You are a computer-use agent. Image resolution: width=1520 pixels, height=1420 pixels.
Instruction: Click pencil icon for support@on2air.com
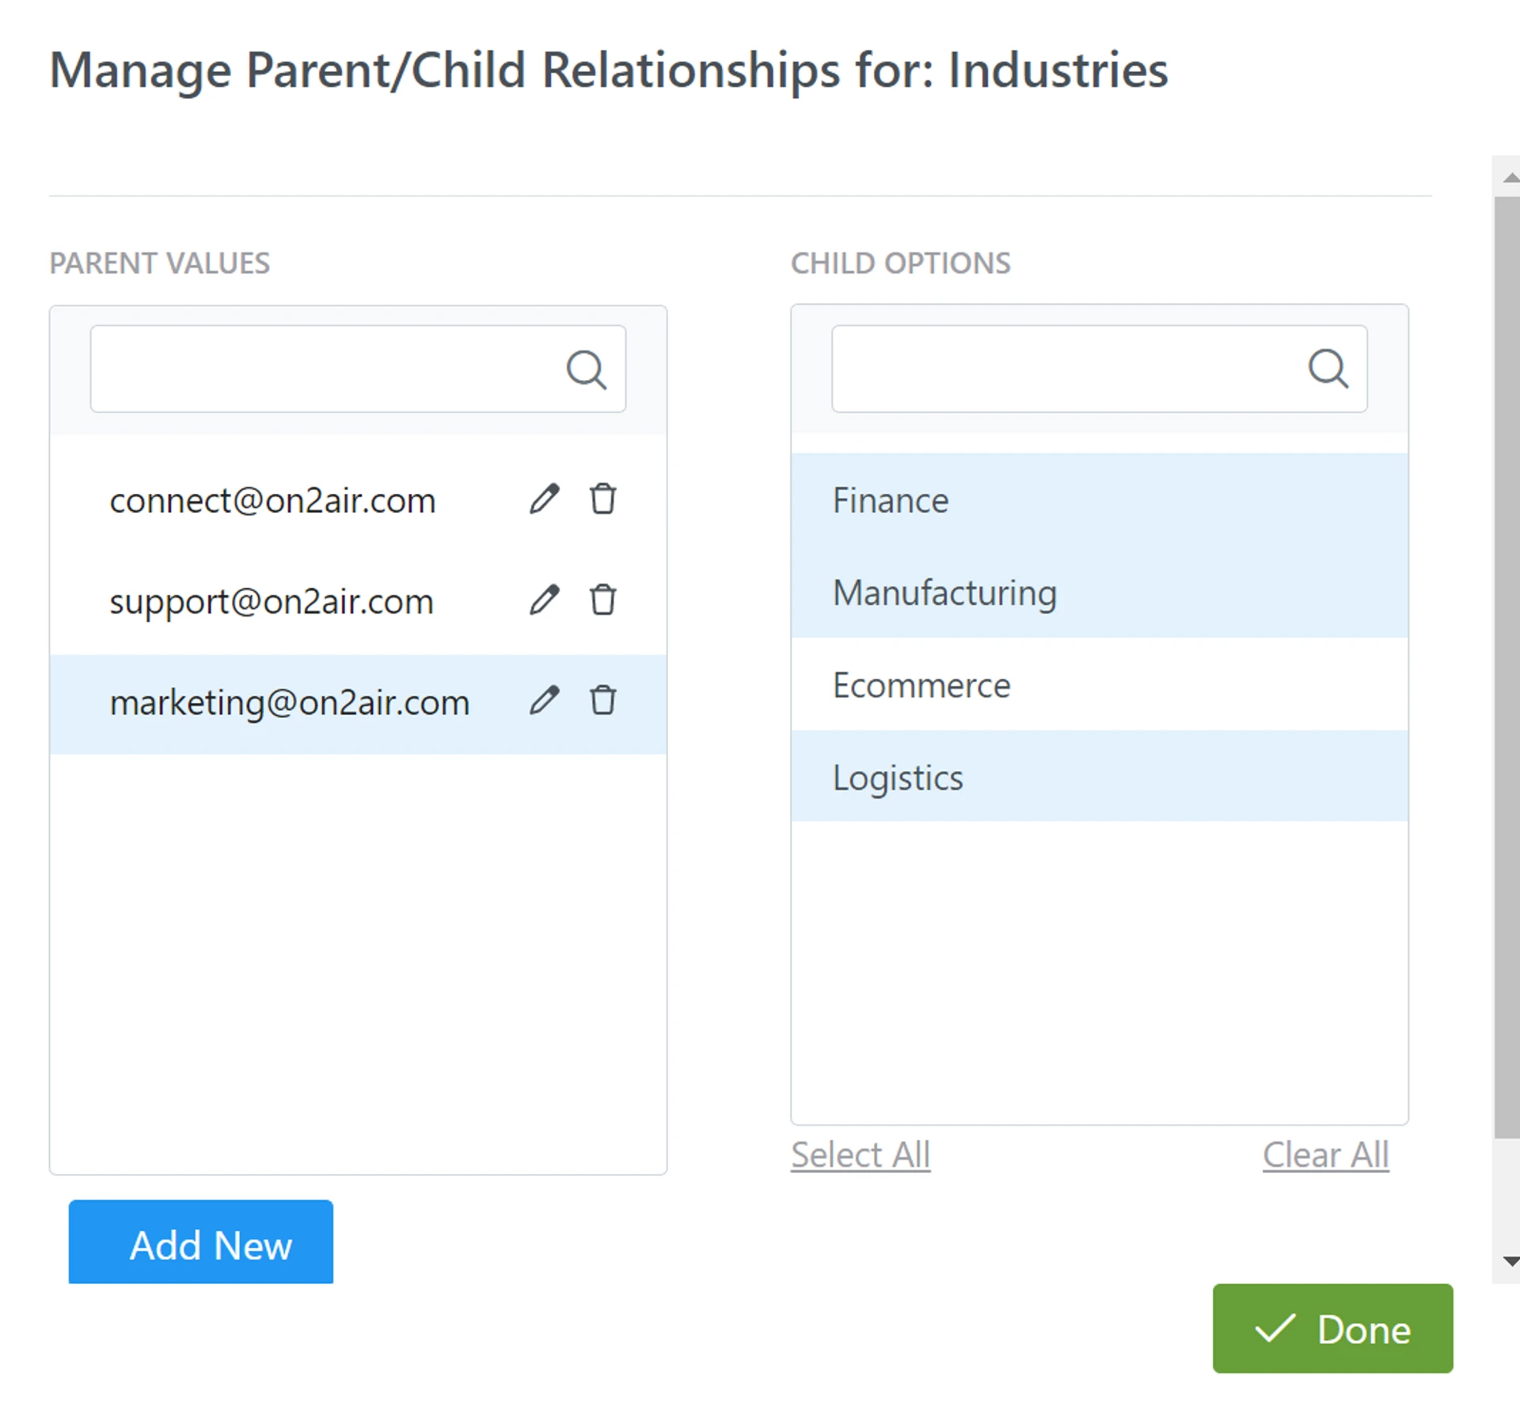pos(544,600)
